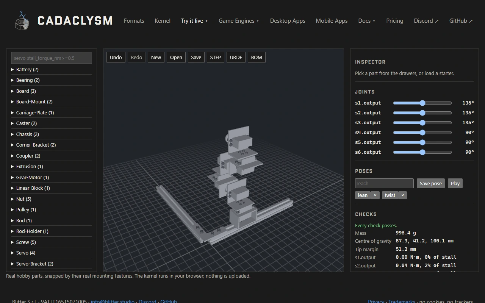
Task: Click the Cadaclysm nut logo icon
Action: click(22, 20)
